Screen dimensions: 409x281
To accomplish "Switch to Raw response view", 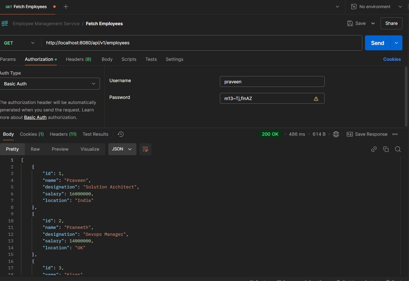I will 35,149.
